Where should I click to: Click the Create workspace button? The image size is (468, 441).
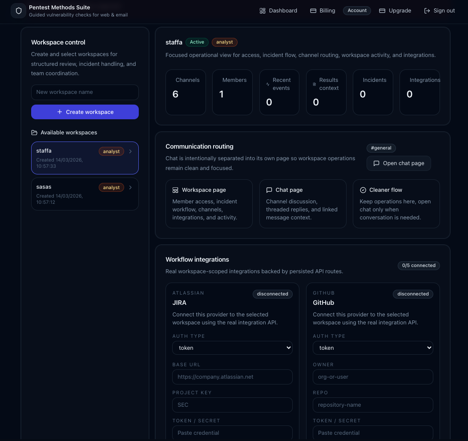[x=85, y=112]
